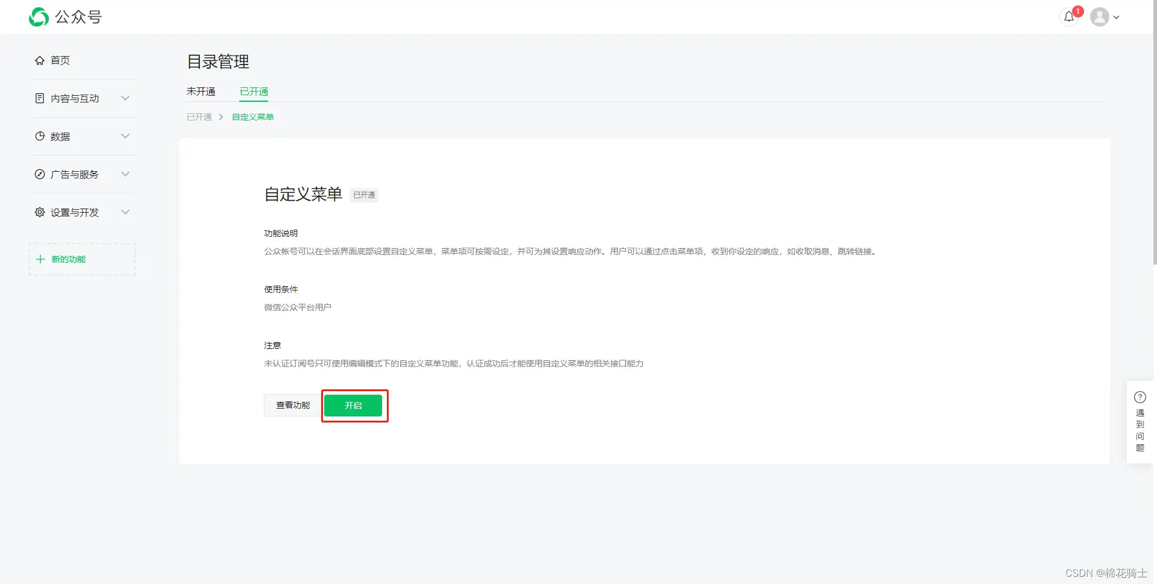Open the 遇到问题 help panel

point(1140,422)
